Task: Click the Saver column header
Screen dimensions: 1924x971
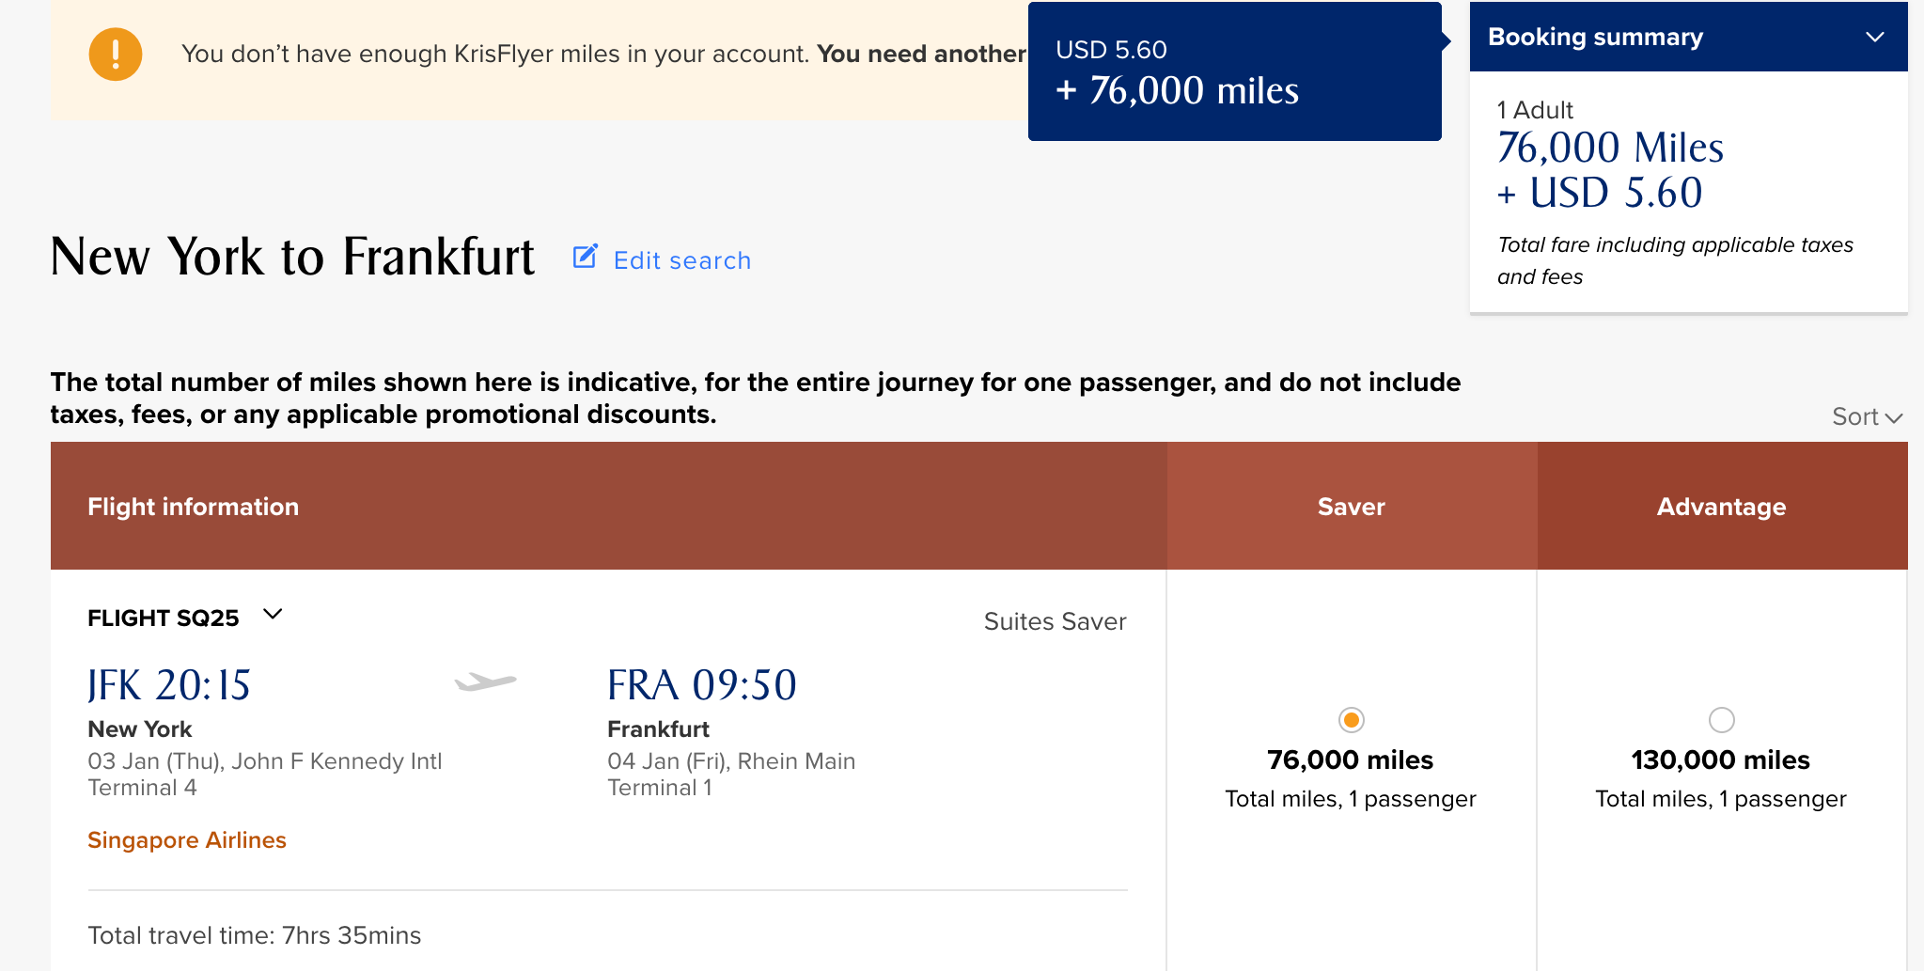Action: pyautogui.click(x=1352, y=506)
